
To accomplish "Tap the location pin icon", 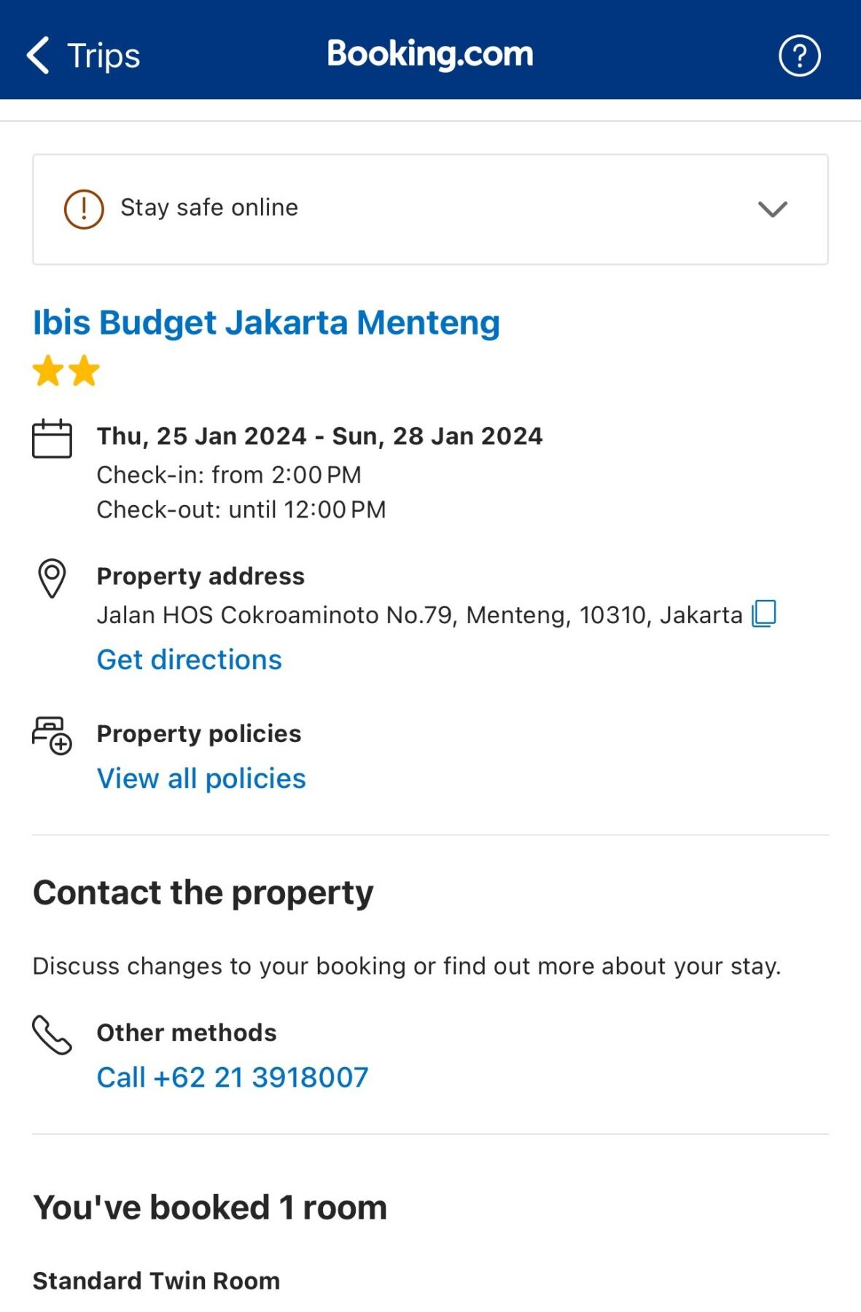I will [x=52, y=579].
